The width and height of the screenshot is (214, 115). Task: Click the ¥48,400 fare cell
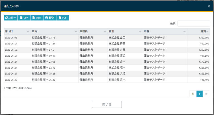pos(203,80)
